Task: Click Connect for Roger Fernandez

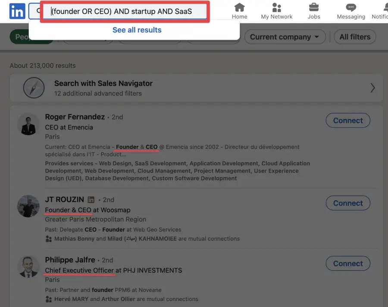Action: tap(347, 120)
